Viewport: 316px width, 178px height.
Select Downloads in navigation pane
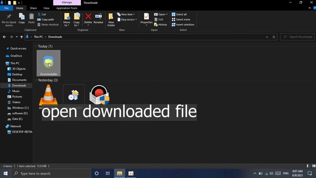coord(17,86)
